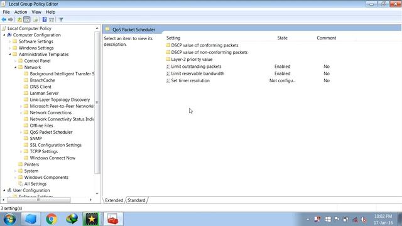Click the tree scroll down arrow
Viewport: 402px width, 226px height.
tap(97, 194)
